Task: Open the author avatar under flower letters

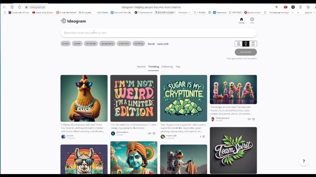Action: coord(213,119)
